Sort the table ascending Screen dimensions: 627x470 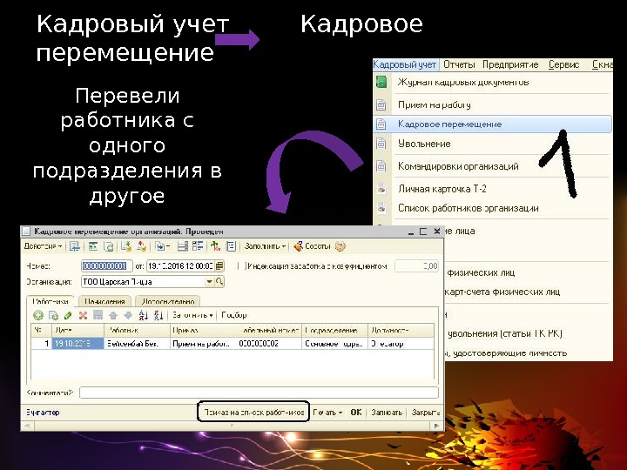pos(143,315)
